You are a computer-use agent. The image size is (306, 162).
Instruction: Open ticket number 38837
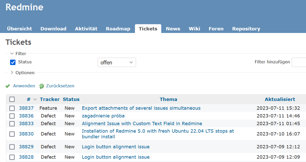point(26,108)
